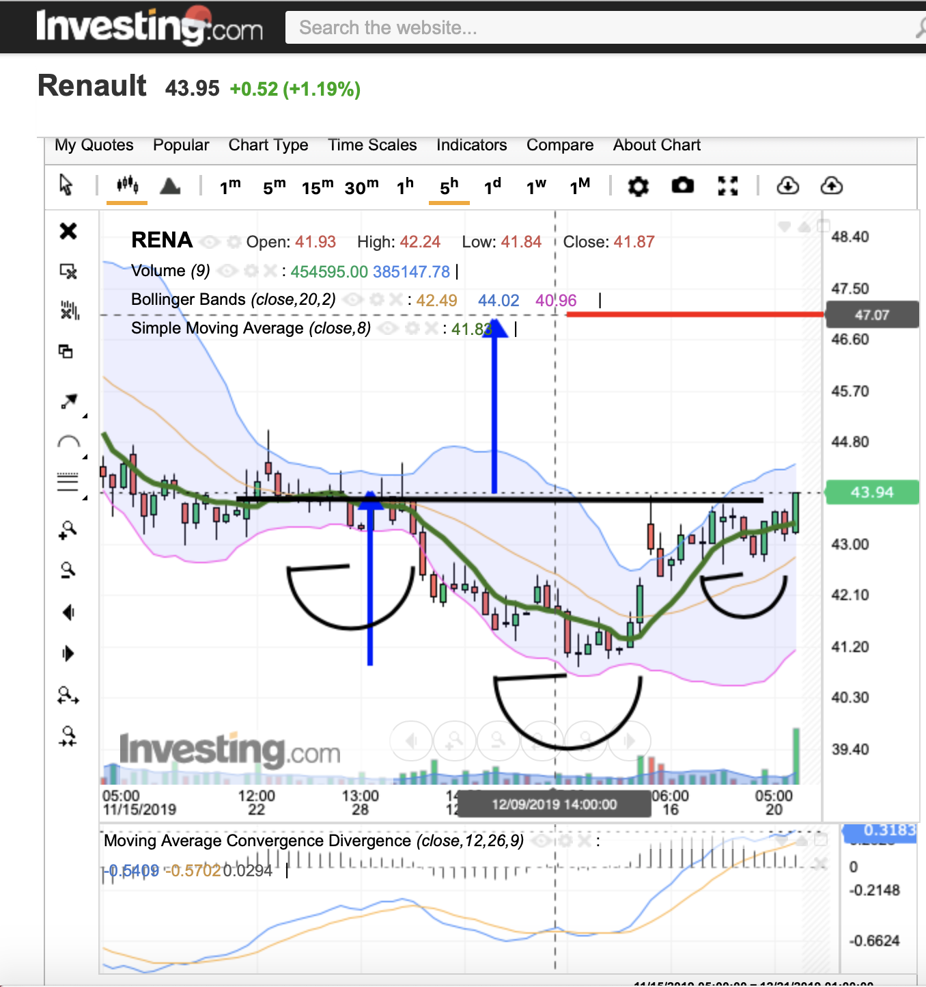Expand arrow tool options triangle
This screenshot has width=926, height=987.
85,416
